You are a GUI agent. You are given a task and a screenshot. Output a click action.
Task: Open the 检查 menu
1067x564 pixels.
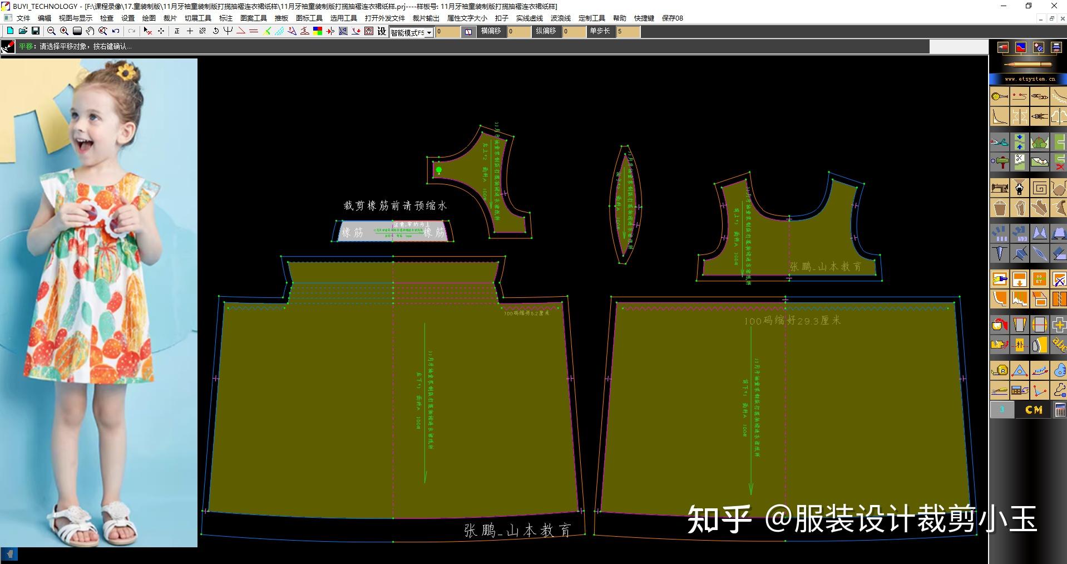click(x=107, y=18)
